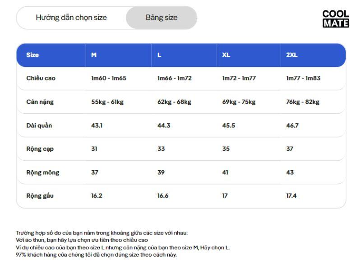The image size is (361, 271).
Task: Select the XL size column header
Action: coord(226,55)
